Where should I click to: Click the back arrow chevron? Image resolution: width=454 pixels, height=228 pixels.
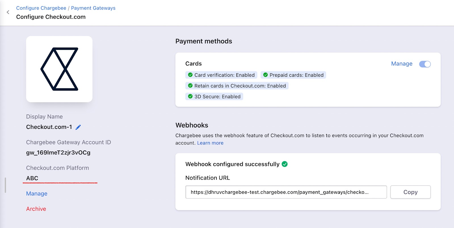click(8, 12)
